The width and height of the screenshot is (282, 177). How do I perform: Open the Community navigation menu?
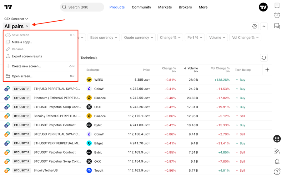coord(141,7)
